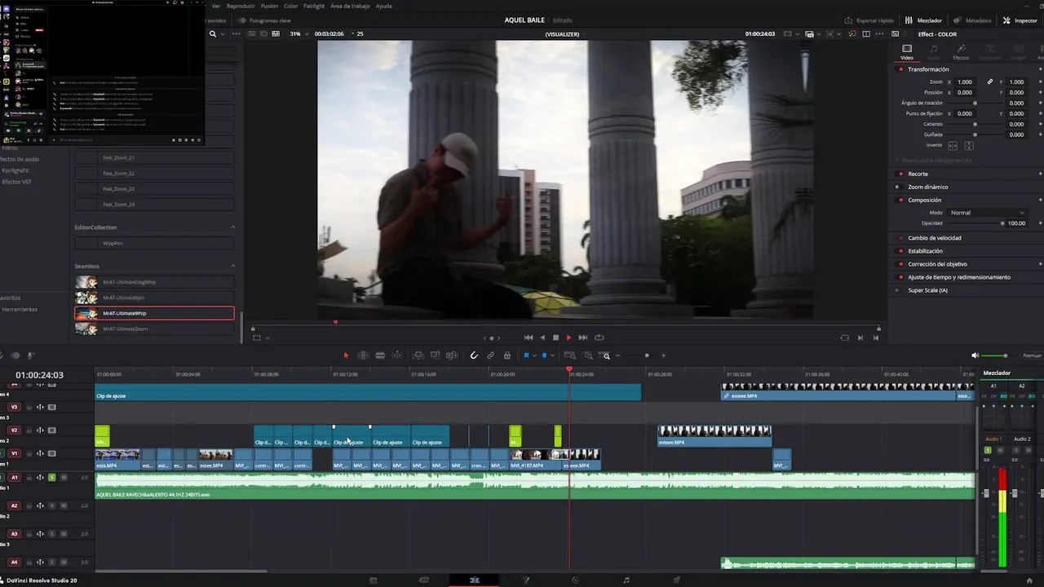Open the flag color dropdown arrow
Viewport: 1044px width, 587px height.
click(x=534, y=355)
